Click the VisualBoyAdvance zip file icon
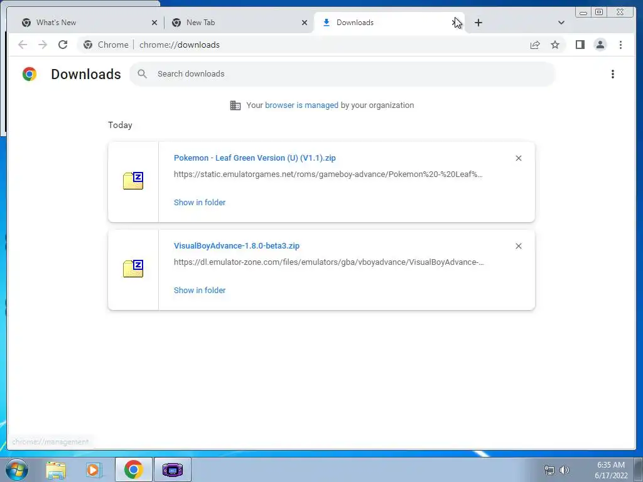 click(133, 269)
